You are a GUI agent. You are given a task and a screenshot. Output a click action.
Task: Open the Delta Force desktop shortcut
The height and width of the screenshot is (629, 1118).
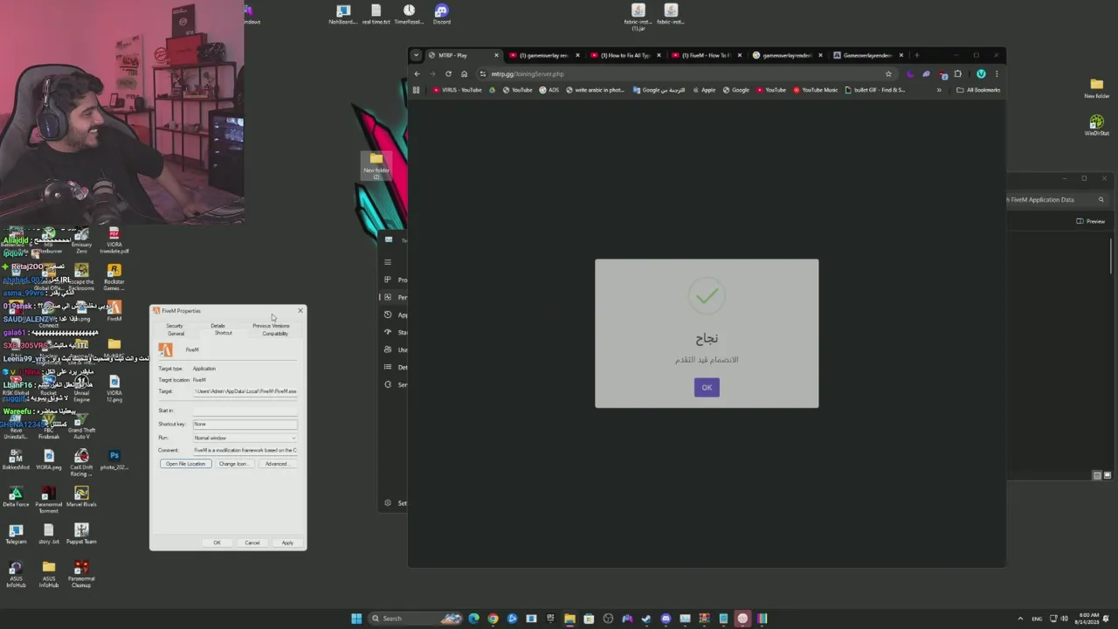[x=16, y=496]
